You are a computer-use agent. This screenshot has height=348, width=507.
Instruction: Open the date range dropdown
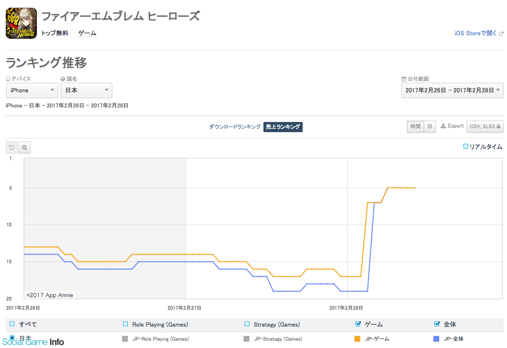pyautogui.click(x=452, y=91)
